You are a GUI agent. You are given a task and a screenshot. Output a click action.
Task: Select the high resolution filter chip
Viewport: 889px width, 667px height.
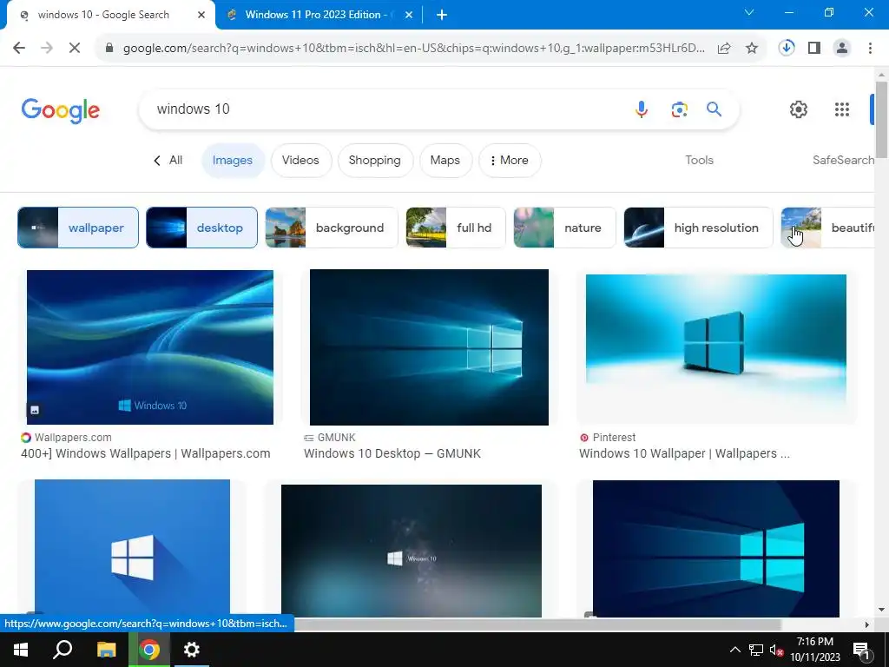[x=698, y=228]
